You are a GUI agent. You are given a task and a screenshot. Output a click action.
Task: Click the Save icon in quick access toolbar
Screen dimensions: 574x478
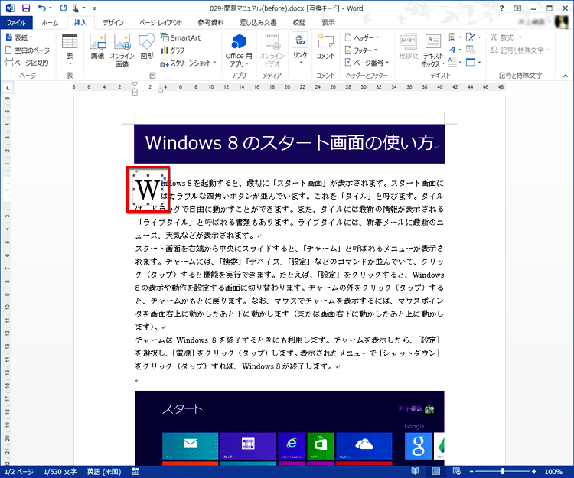[26, 8]
